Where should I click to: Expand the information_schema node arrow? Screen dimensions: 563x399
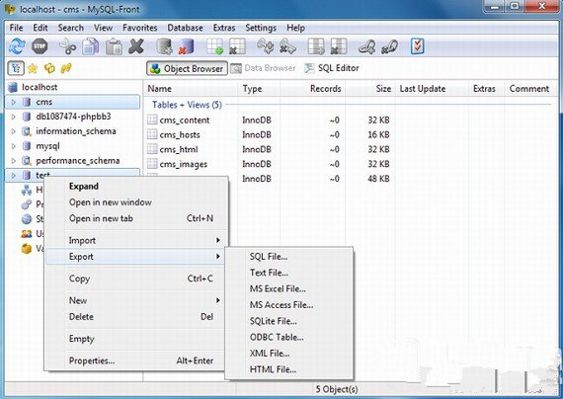[x=13, y=131]
